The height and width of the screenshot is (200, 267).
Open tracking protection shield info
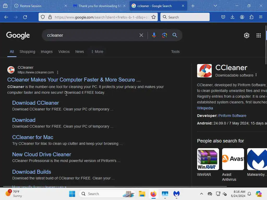(43, 17)
